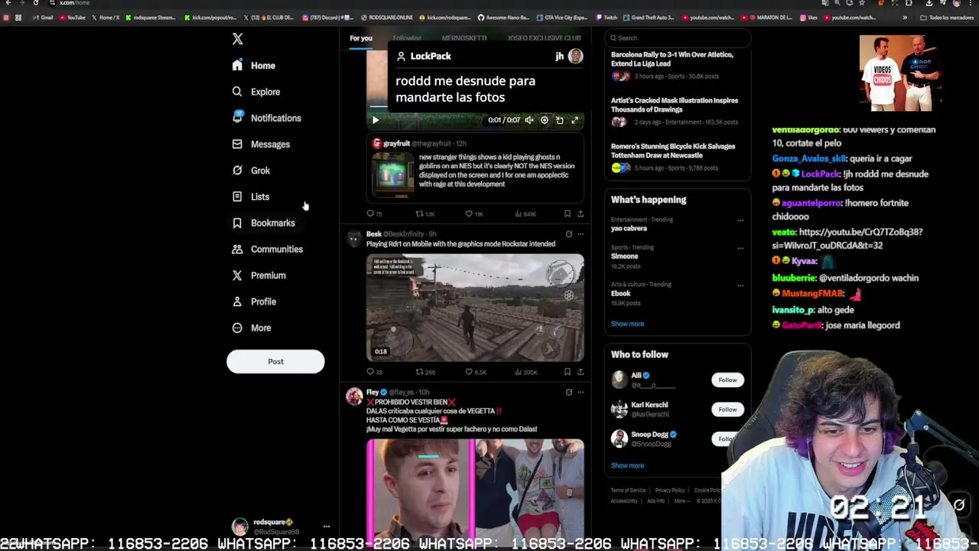Follow Karl Kerschl
Screen dimensions: 979x551
coord(727,409)
